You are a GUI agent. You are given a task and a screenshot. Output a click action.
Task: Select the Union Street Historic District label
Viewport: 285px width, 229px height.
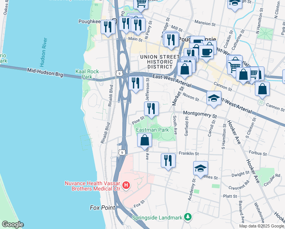pos(159,62)
